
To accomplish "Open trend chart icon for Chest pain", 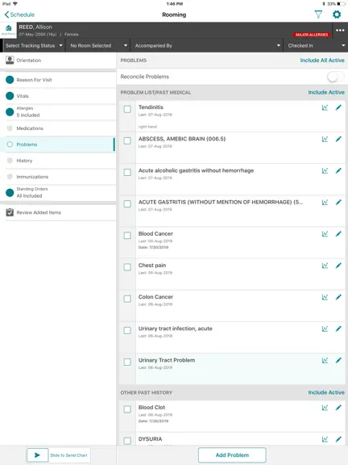I will click(325, 266).
